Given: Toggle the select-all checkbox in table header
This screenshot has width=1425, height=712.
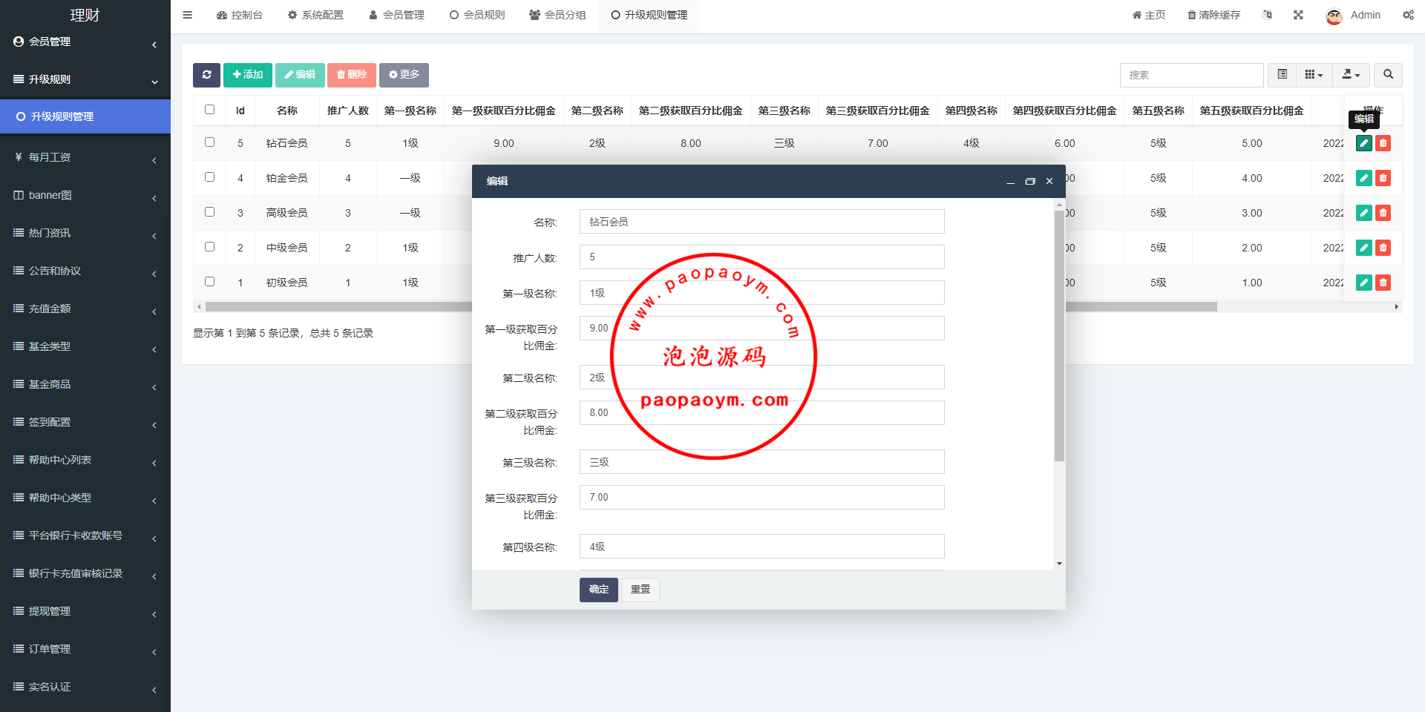Looking at the screenshot, I should pyautogui.click(x=210, y=110).
